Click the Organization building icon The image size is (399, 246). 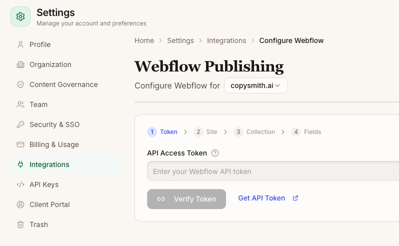20,64
